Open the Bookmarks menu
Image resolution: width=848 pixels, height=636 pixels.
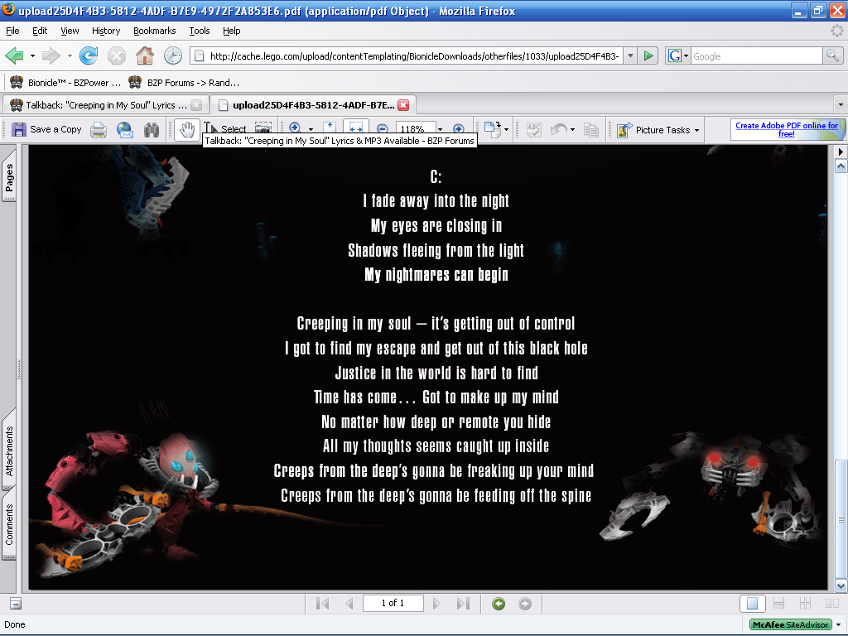coord(155,31)
